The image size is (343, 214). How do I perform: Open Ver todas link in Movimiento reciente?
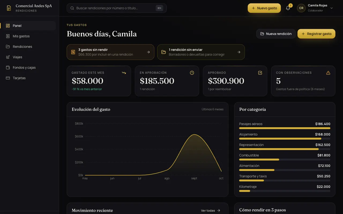click(211, 211)
